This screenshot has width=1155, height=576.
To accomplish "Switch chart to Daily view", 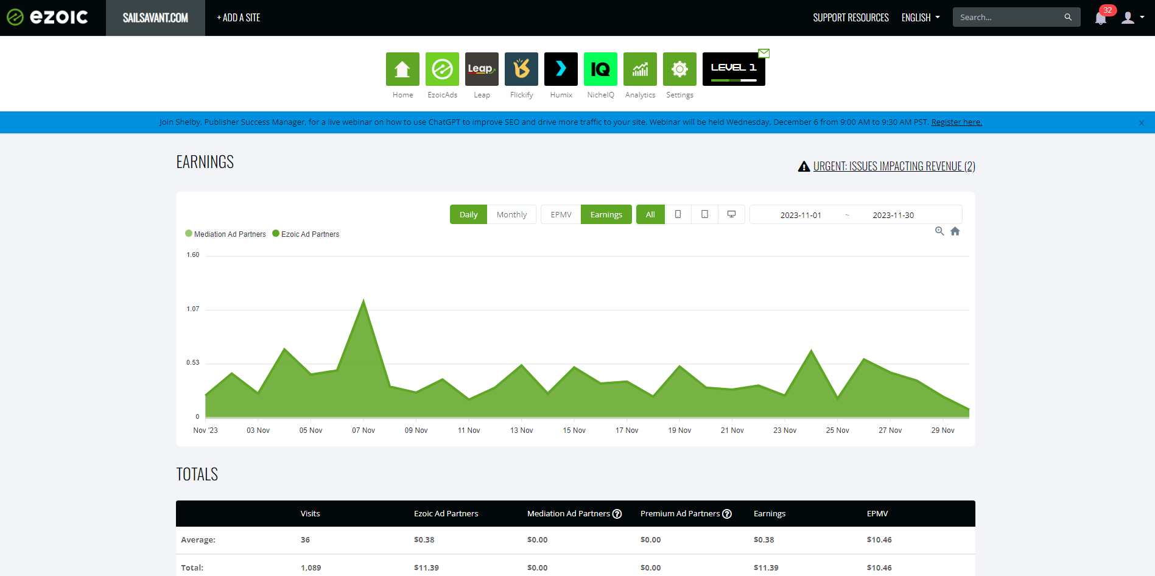I will point(468,214).
